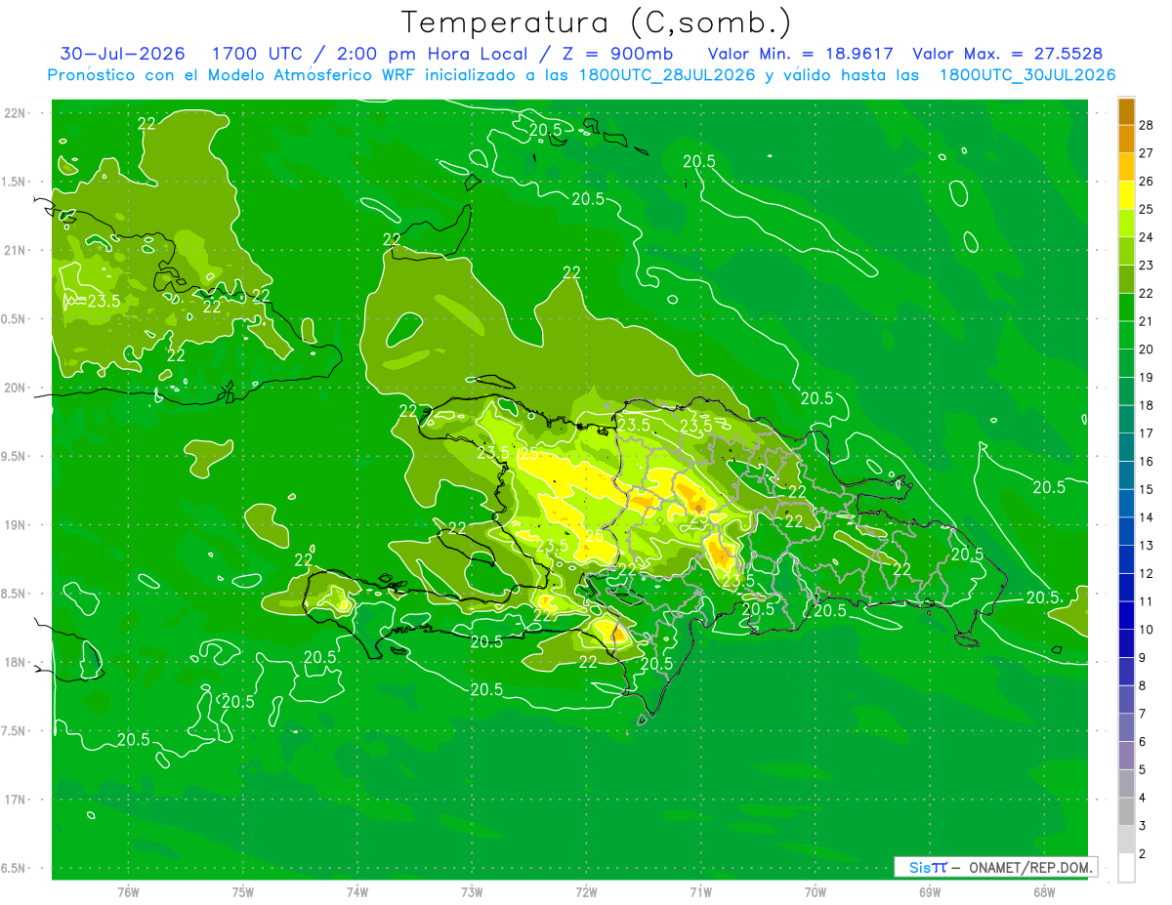The image size is (1172, 905).
Task: Click the "20N" latitude axis label
Action: tap(16, 388)
